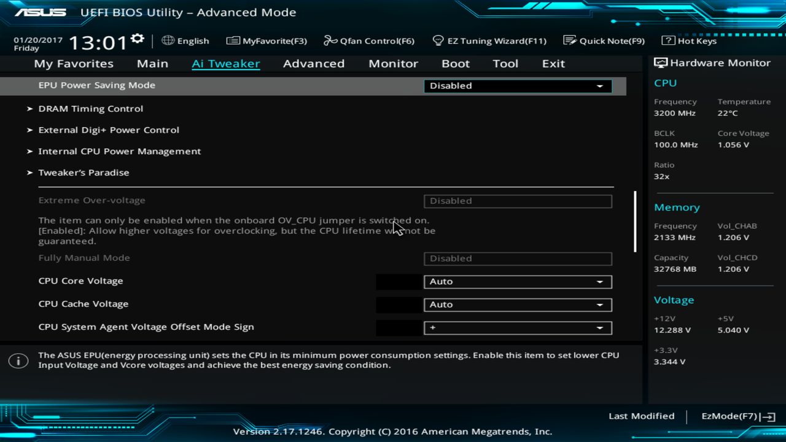Open the English language selector
This screenshot has width=786, height=442.
(185, 41)
